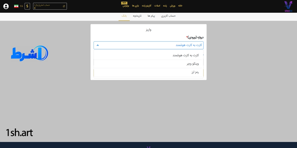
Task: Click the کارت به کارت هوشمند combo box
Action: tap(148, 45)
